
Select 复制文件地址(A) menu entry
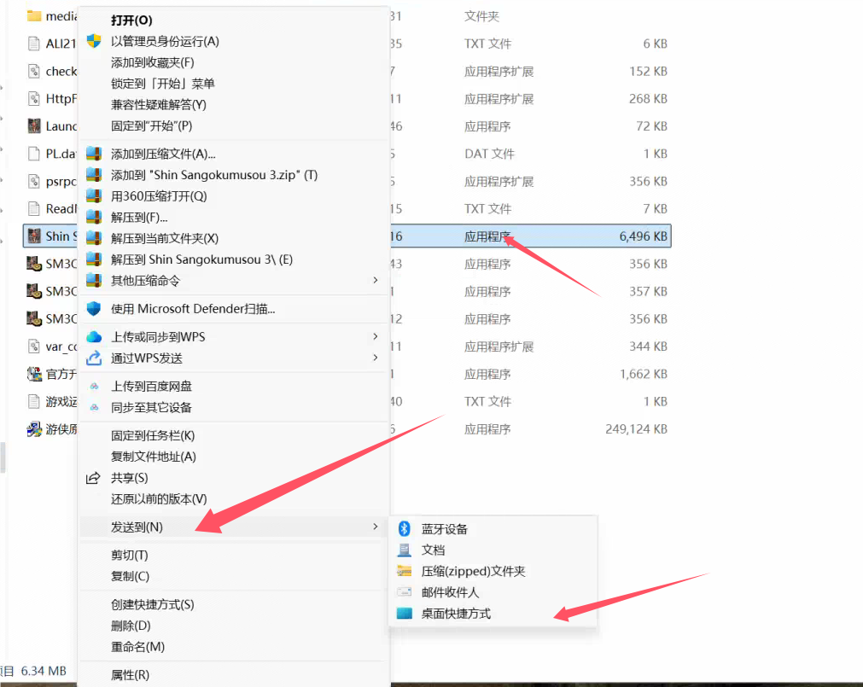pos(154,457)
